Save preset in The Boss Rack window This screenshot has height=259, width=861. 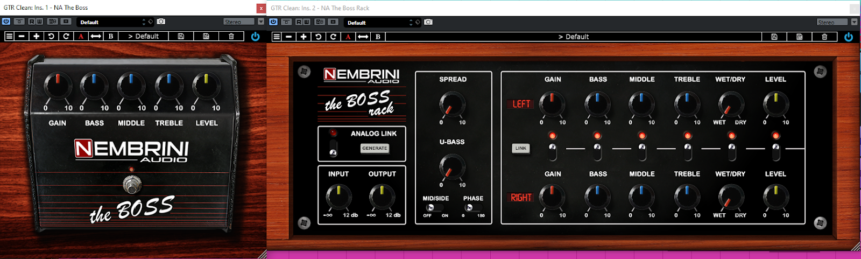(x=774, y=37)
